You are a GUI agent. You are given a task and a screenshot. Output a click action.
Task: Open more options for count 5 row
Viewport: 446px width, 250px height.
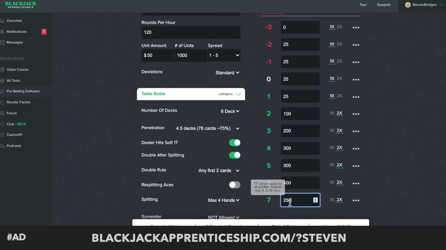(356, 166)
